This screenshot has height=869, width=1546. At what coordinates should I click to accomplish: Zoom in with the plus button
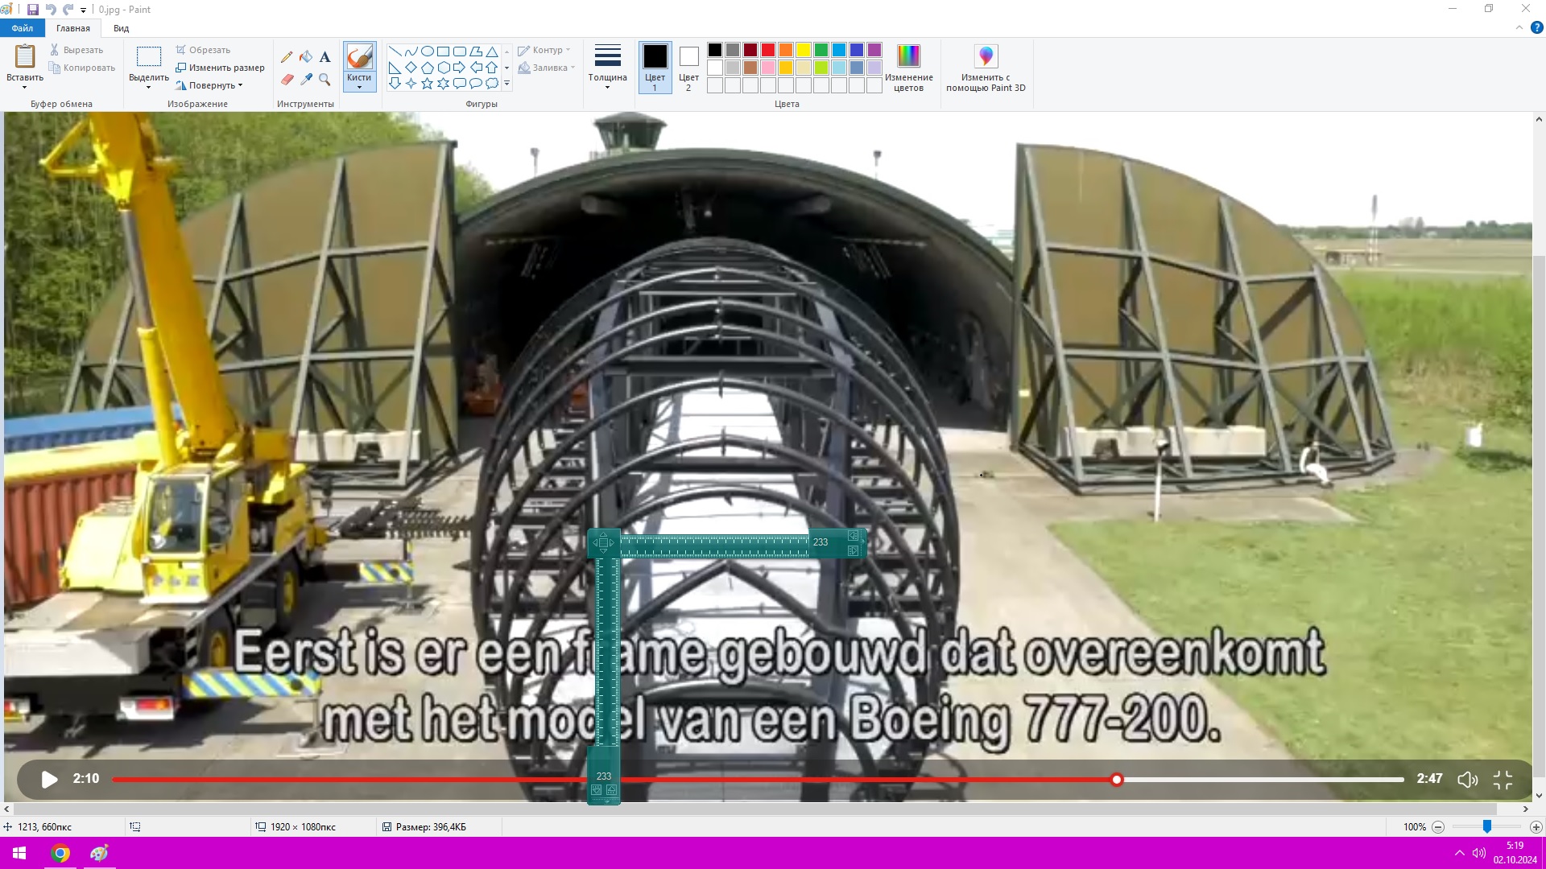[1536, 826]
